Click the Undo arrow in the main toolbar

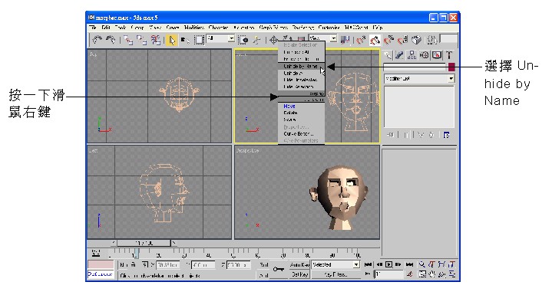[x=97, y=40]
